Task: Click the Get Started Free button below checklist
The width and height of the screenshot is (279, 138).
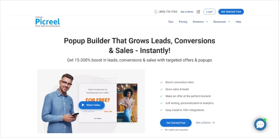Action: click(x=176, y=123)
